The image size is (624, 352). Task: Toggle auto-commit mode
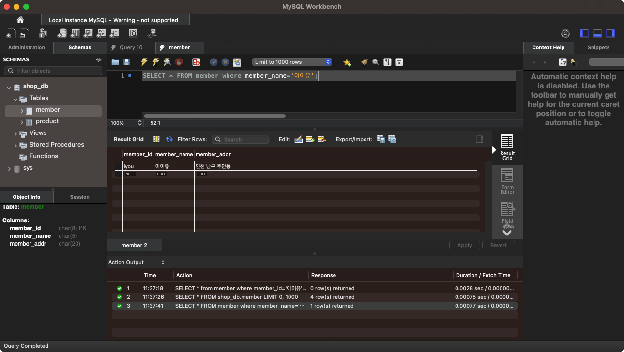(237, 62)
